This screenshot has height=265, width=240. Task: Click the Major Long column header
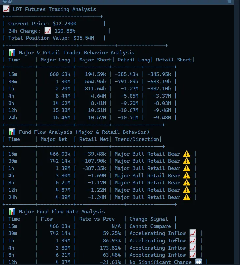56,60
